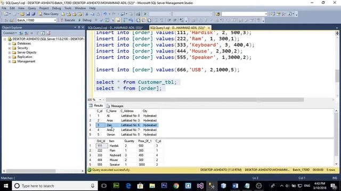The height and width of the screenshot is (191, 341).
Task: Click the Copy icon in toolbar
Action: click(x=92, y=14)
